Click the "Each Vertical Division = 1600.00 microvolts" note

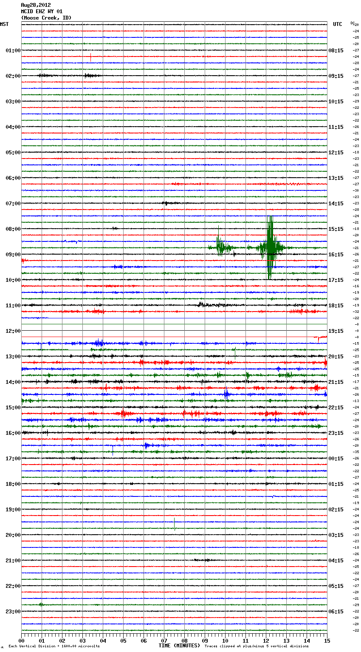pos(54,646)
